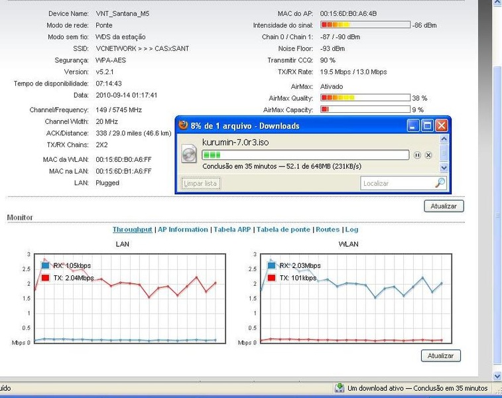Image resolution: width=502 pixels, height=398 pixels.
Task: Click the date value 2010-09-14 01:17:41
Action: coord(127,95)
